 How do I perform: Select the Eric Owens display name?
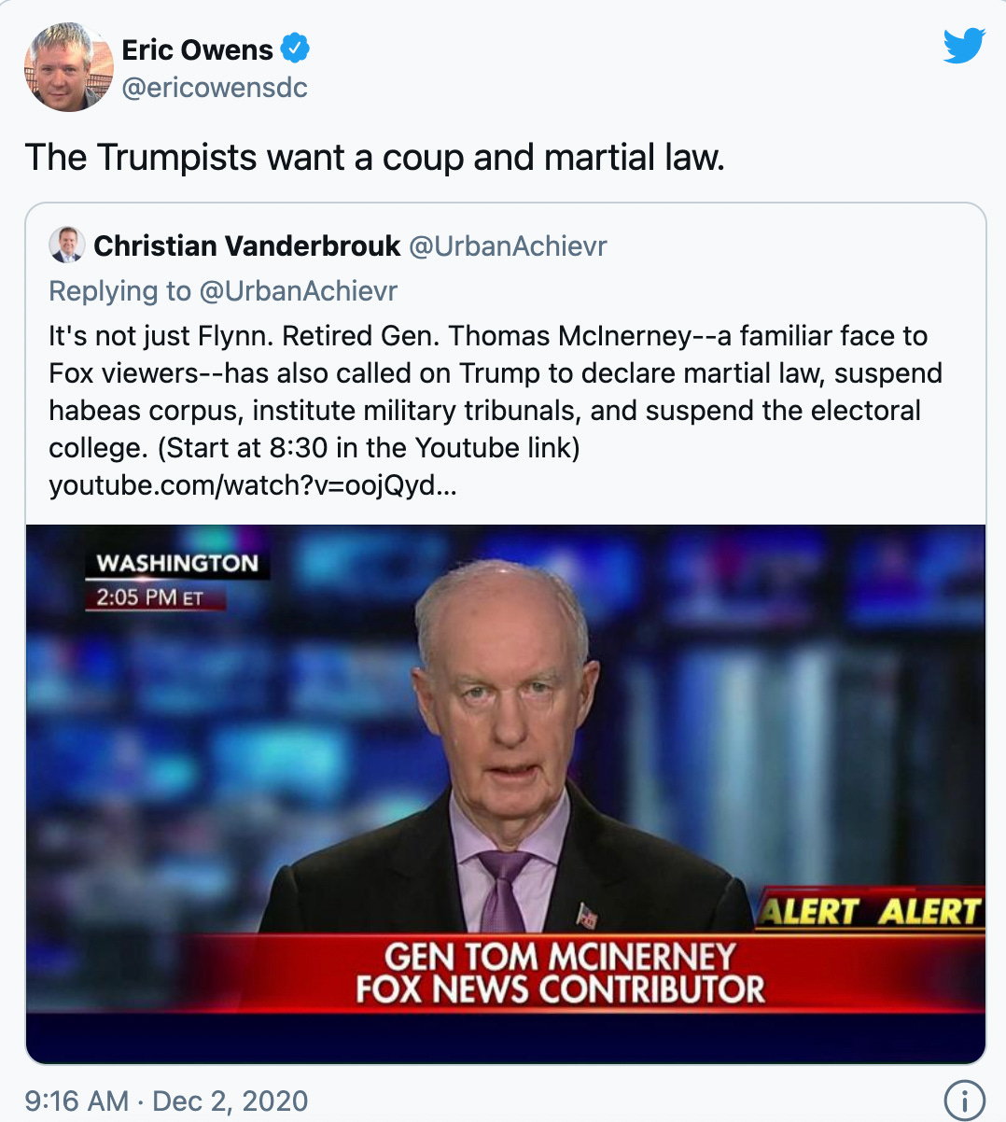pyautogui.click(x=197, y=49)
